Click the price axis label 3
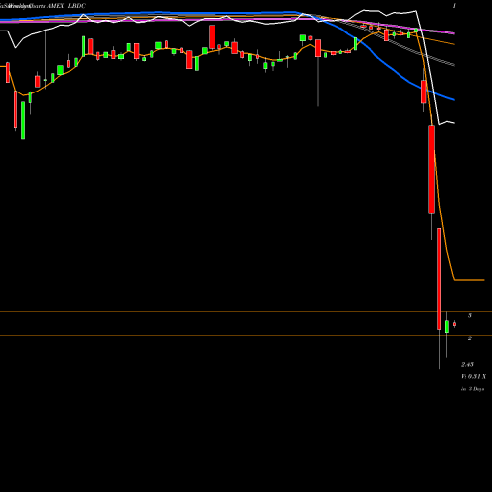492x492 pixels. pyautogui.click(x=470, y=315)
